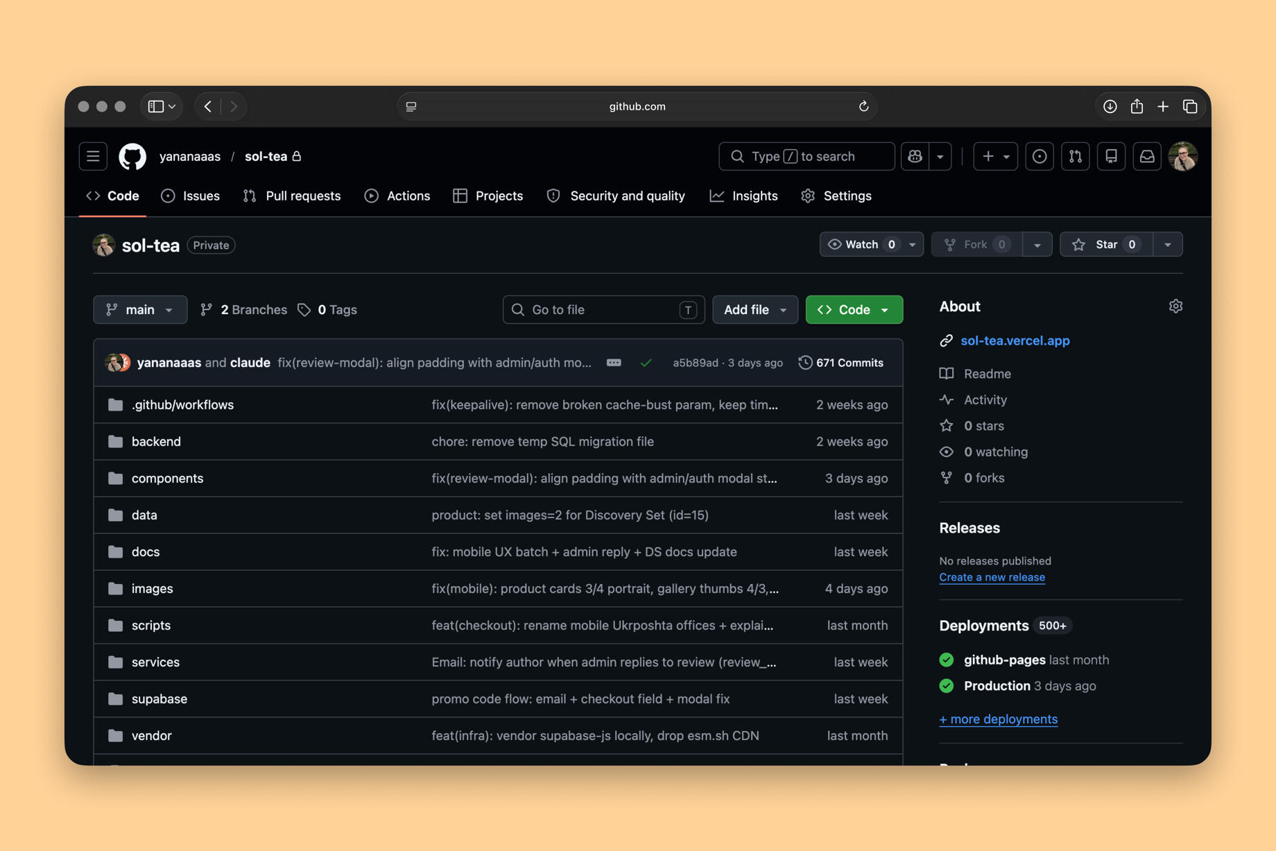Show commit message details ellipsis
This screenshot has height=851, width=1276.
[x=614, y=363]
